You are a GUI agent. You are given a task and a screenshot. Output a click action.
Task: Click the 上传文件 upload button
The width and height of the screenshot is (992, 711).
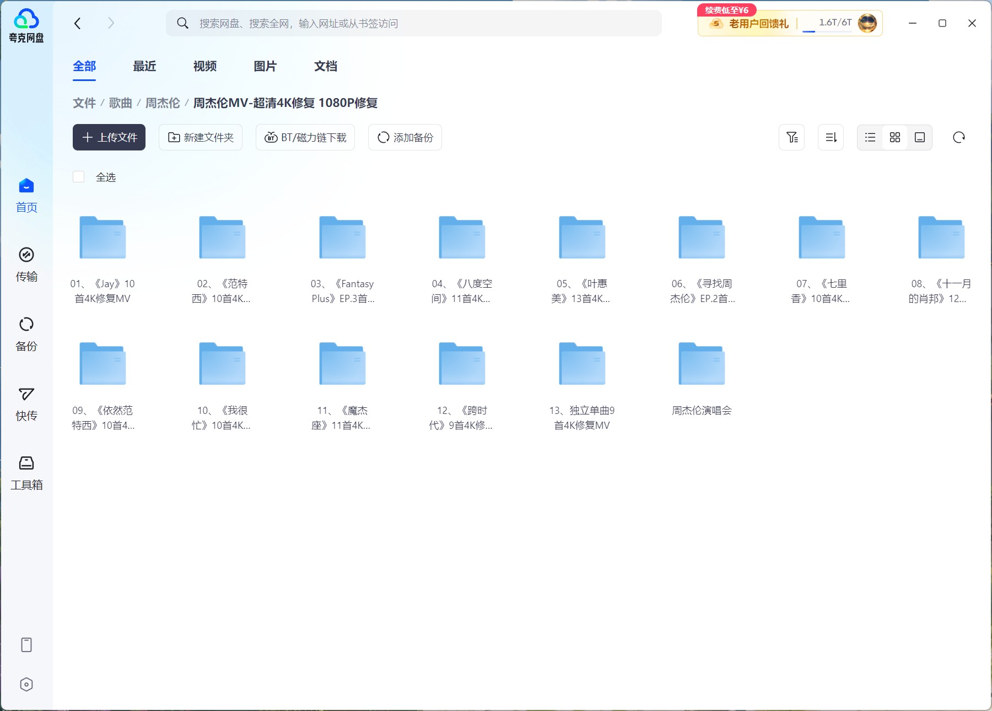click(x=109, y=137)
